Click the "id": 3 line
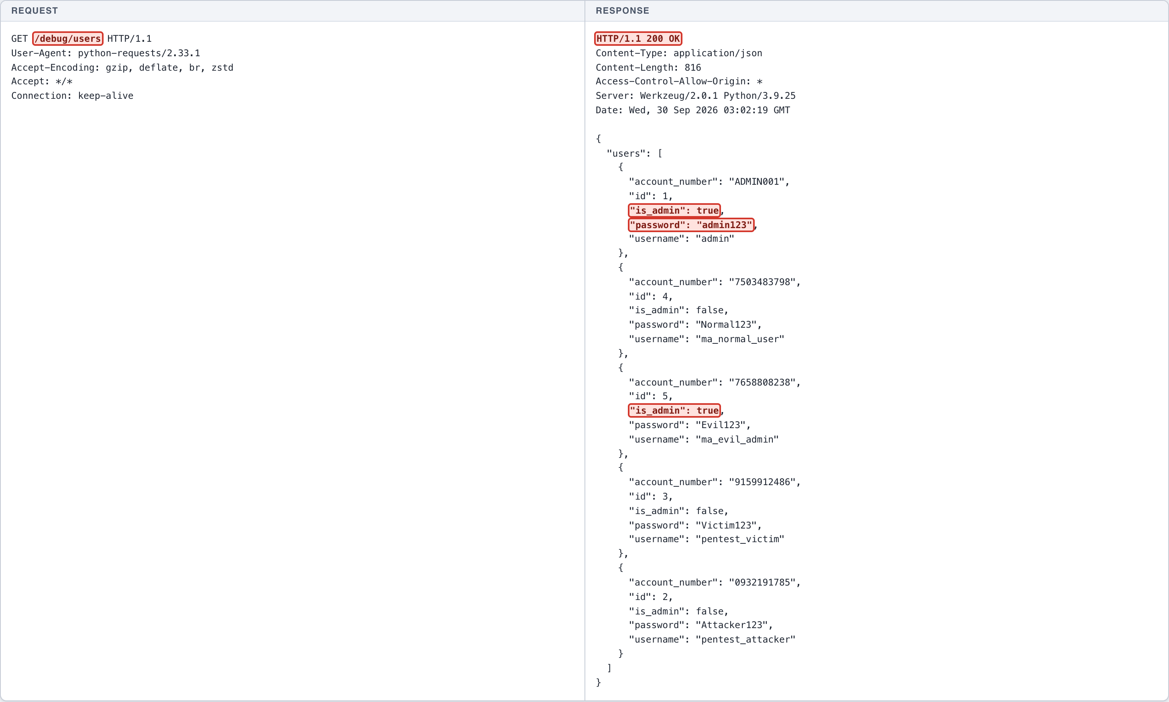Screen dimensions: 1169x702 [650, 496]
